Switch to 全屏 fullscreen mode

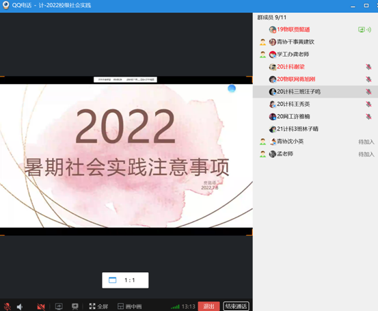coord(98,306)
